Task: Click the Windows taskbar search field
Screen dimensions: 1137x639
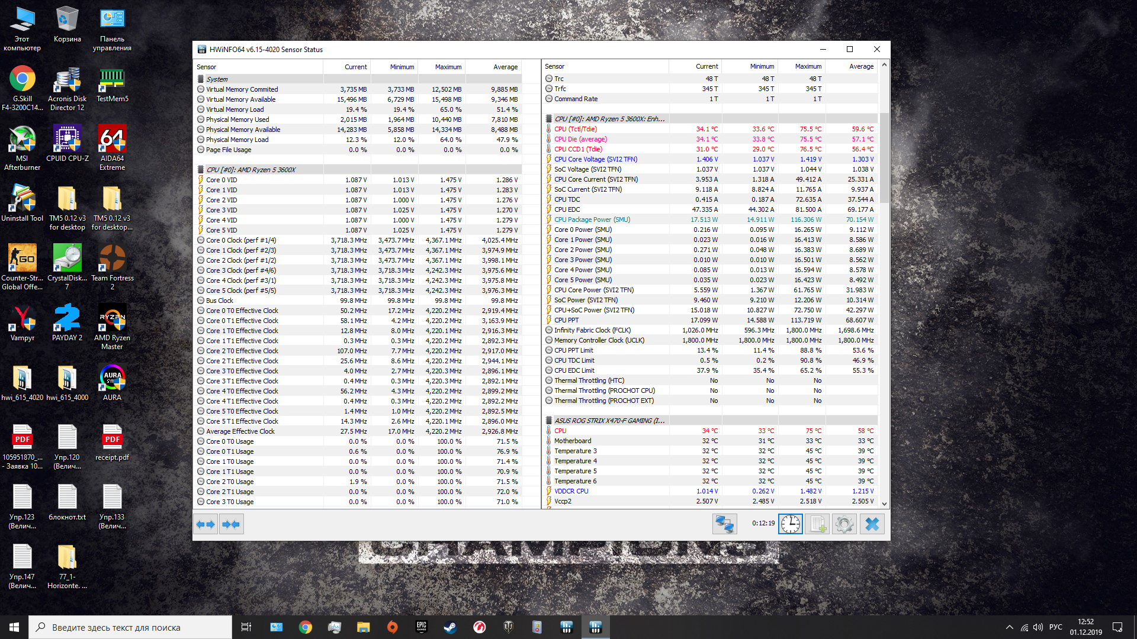Action: [130, 627]
